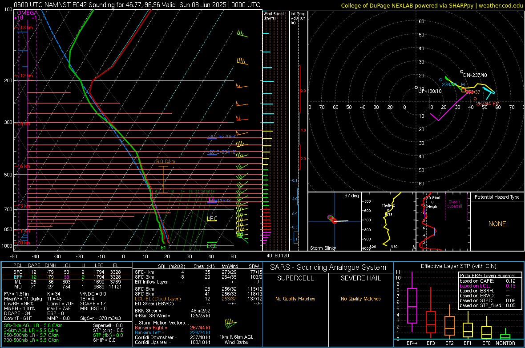
Task: Click the SARS - Sounding Analogue System title
Action: [x=328, y=268]
